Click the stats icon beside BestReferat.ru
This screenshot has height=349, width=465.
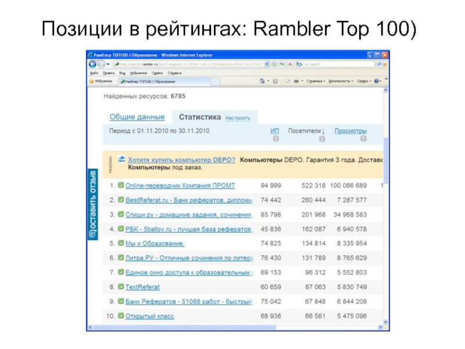tap(120, 200)
